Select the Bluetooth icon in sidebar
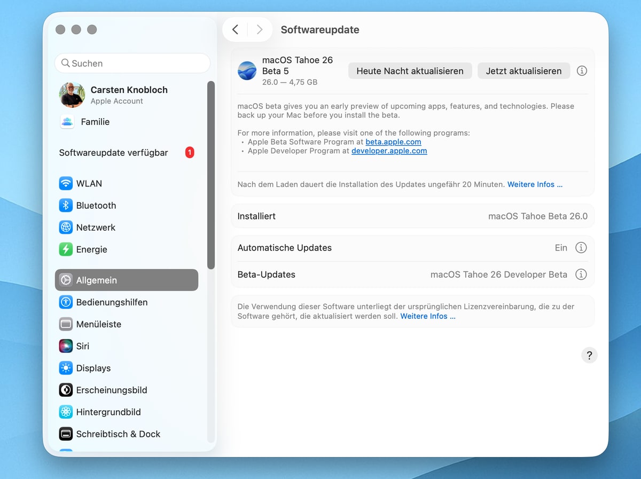The height and width of the screenshot is (479, 641). tap(66, 206)
